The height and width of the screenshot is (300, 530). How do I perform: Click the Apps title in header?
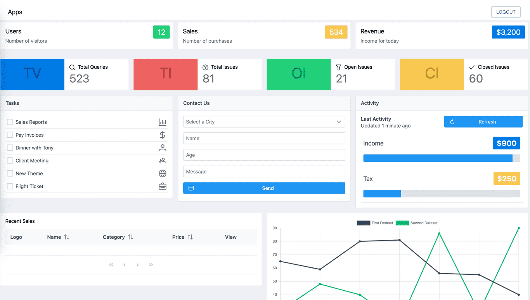tap(15, 12)
